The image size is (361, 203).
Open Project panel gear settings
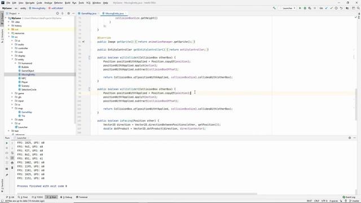(68, 14)
